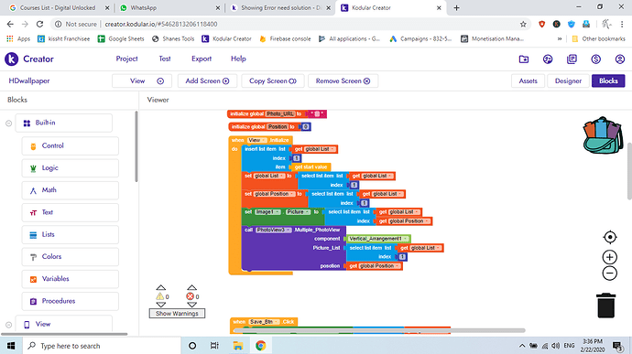The height and width of the screenshot is (354, 632).
Task: Switch to Designer view
Action: tap(568, 80)
